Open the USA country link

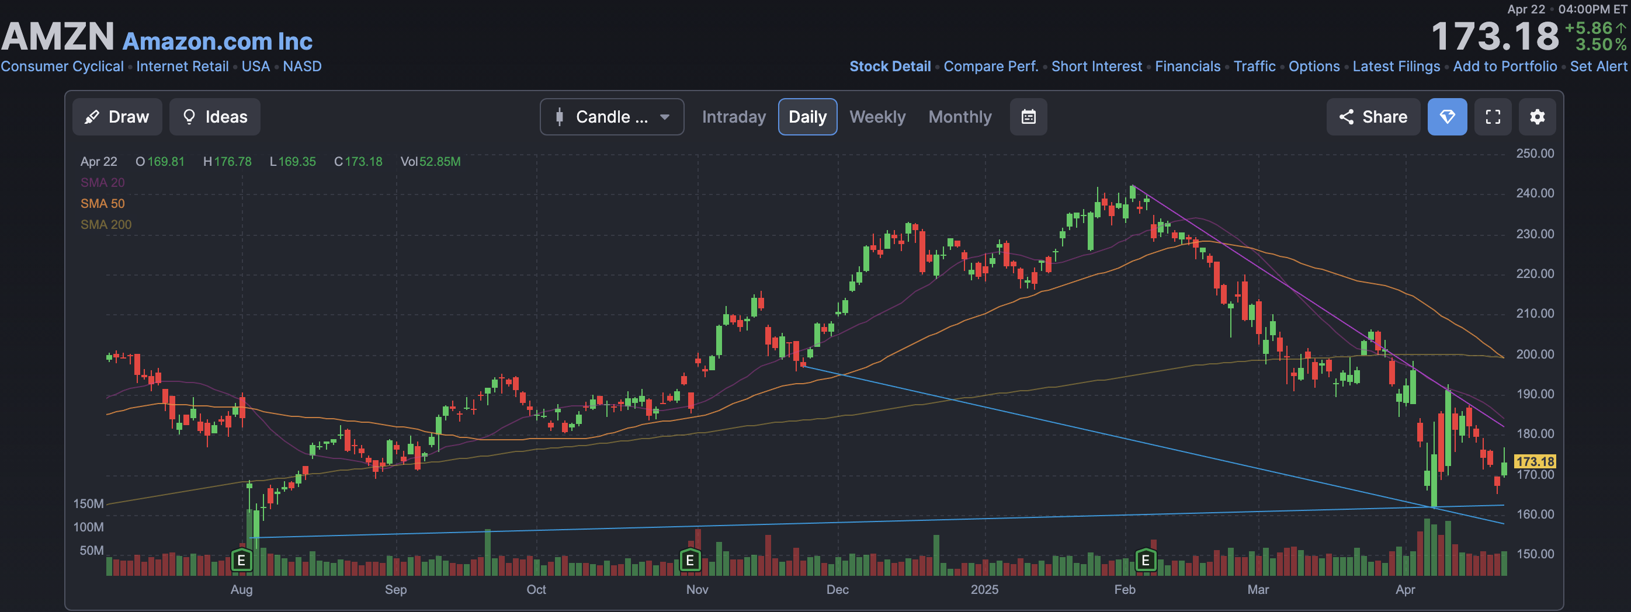[x=256, y=67]
